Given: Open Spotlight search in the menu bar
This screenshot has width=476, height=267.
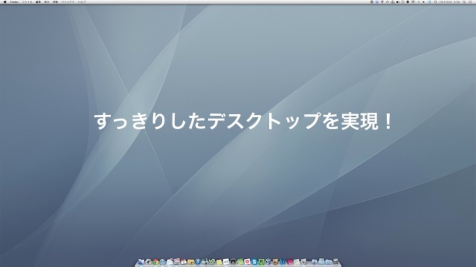Looking at the screenshot, I should [464, 2].
